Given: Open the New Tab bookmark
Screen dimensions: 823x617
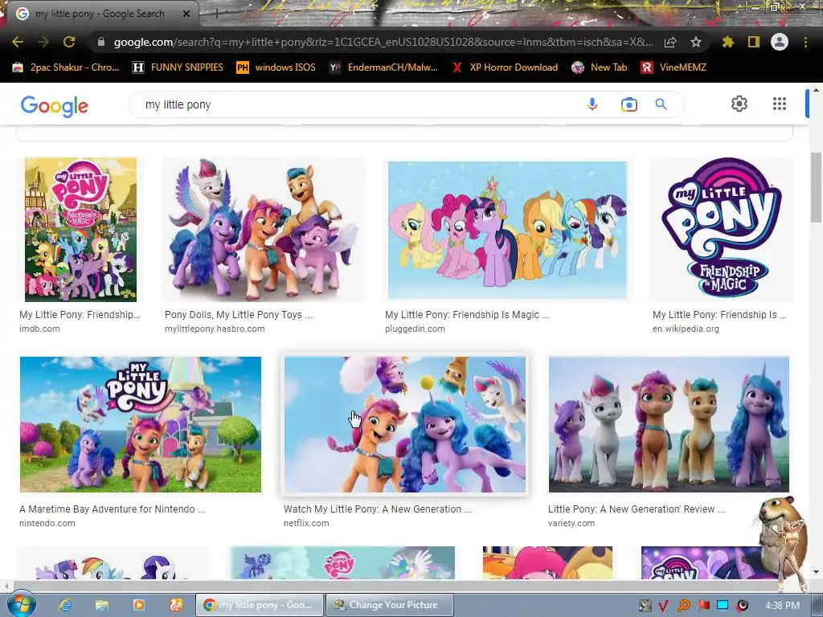Looking at the screenshot, I should click(x=600, y=67).
